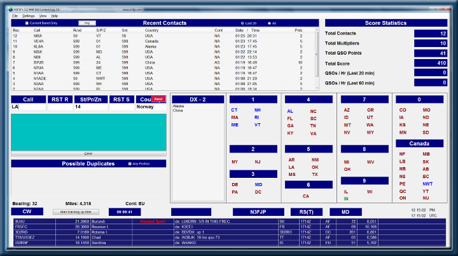Click the Recent Contacts list scrollbar
458x256 pixels.
tap(317, 57)
